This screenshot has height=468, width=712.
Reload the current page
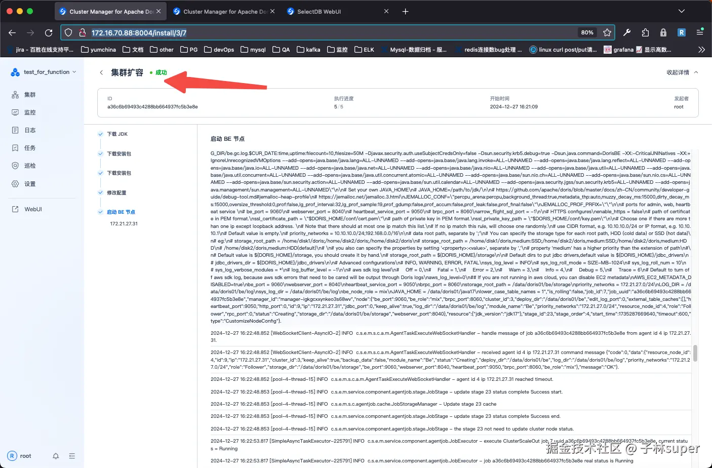coord(49,32)
